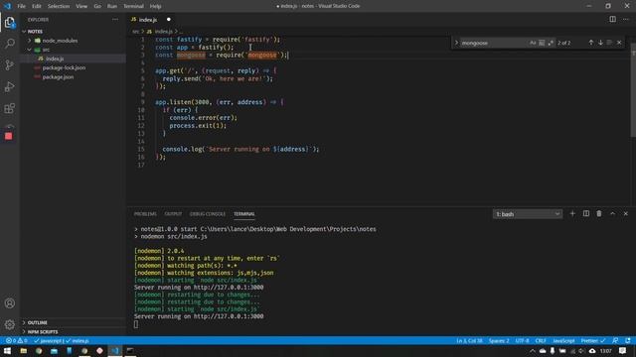Close the terminal panel

click(x=626, y=213)
